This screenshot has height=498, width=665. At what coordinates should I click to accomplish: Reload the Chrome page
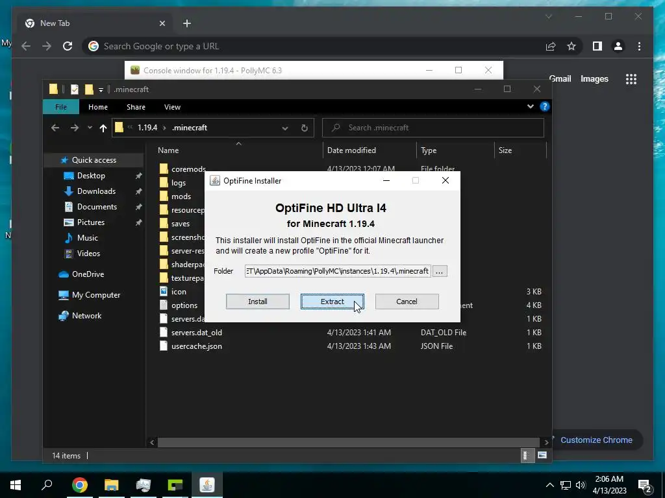click(x=68, y=46)
